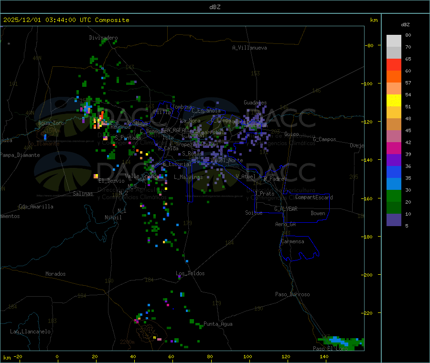This screenshot has height=363, width=430.
Task: Click the Punta_Agua map label
Action: (218, 324)
